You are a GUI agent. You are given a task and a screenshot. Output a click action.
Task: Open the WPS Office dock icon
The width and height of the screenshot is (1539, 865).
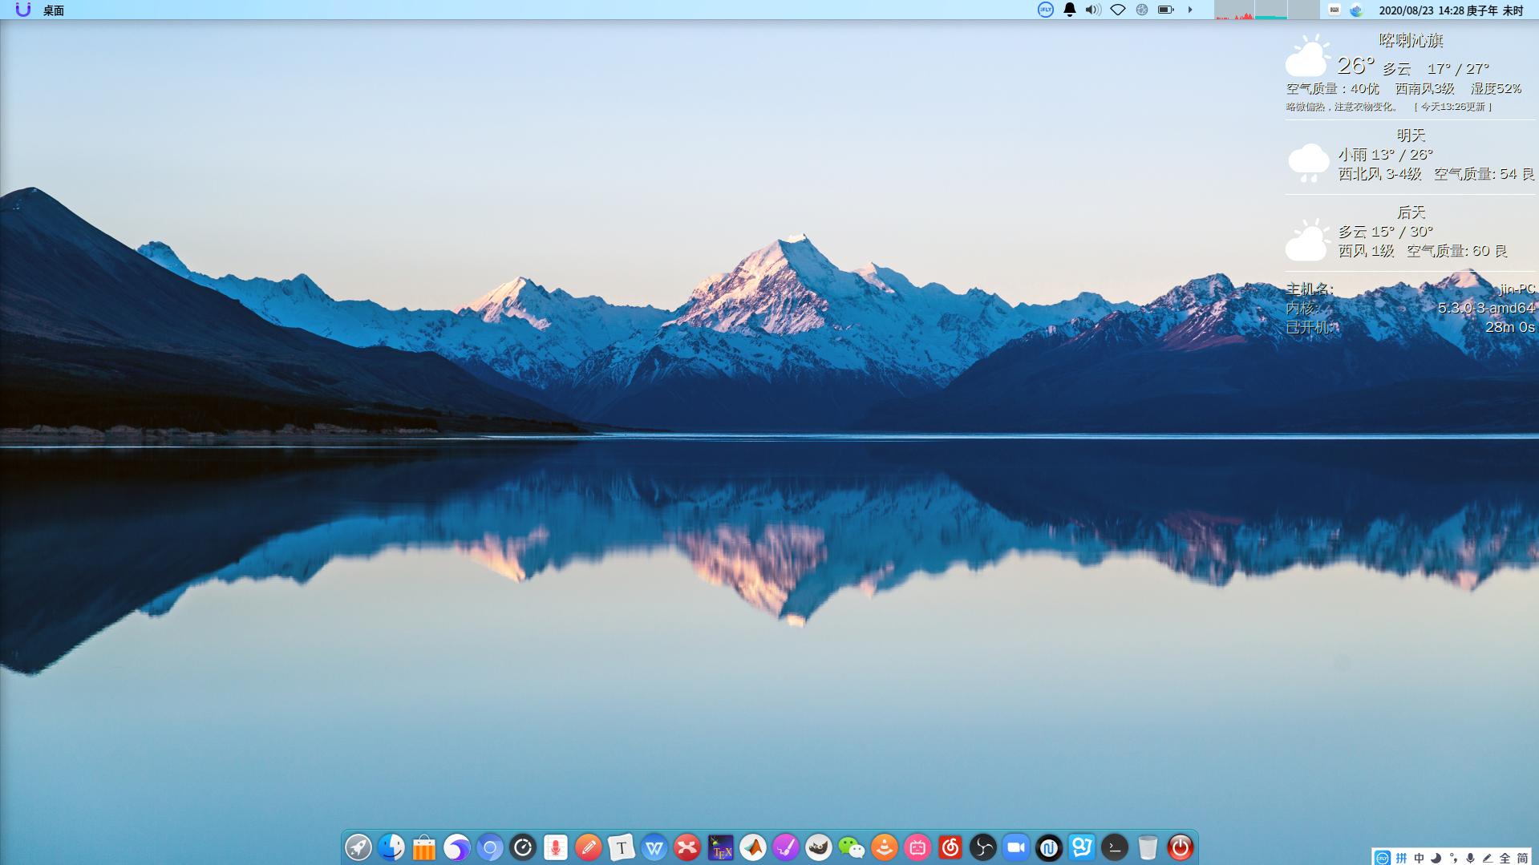[x=654, y=847]
